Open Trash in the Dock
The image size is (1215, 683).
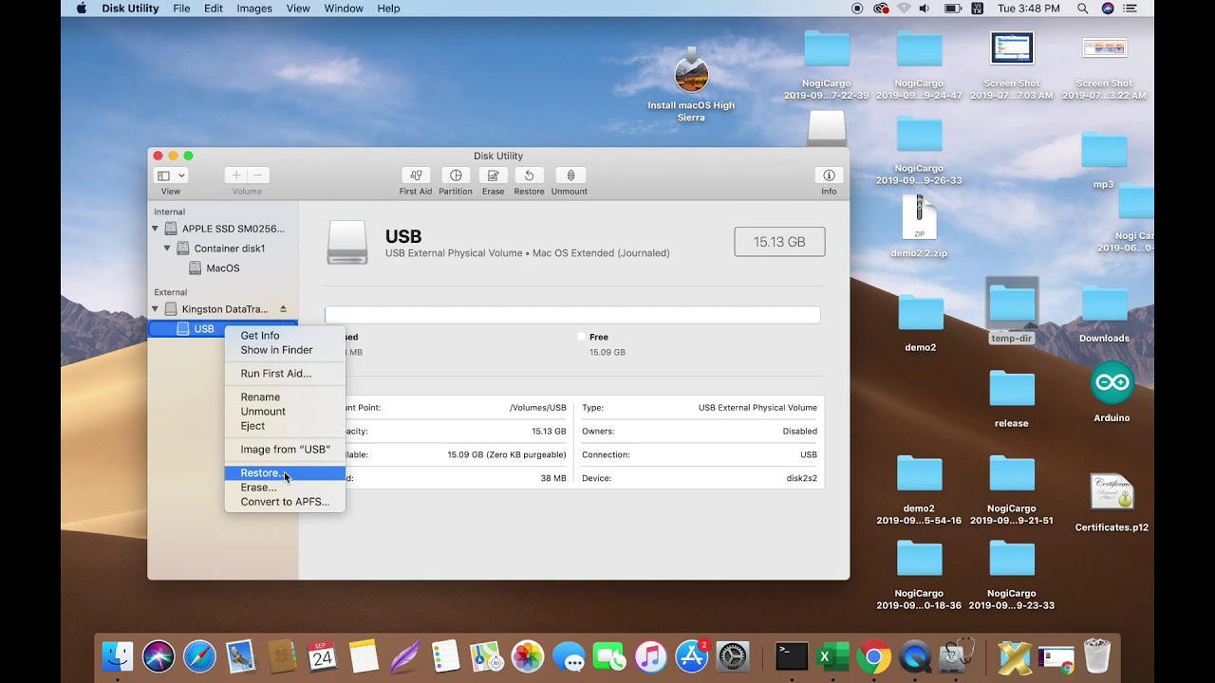tap(1096, 656)
